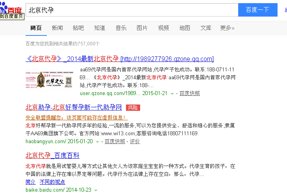Click the user.qzone.qq.com/1989... green URL text
Viewport: 287px width, 196px height.
(x=110, y=93)
